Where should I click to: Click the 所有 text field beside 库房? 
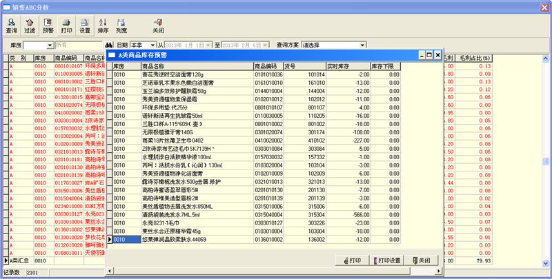pos(79,45)
